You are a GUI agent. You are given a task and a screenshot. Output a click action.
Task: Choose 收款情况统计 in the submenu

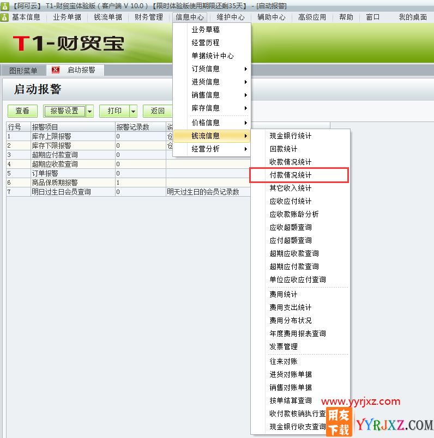(300, 162)
